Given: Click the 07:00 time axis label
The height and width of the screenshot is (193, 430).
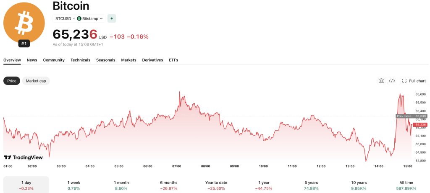Looking at the screenshot, I should tap(177, 166).
